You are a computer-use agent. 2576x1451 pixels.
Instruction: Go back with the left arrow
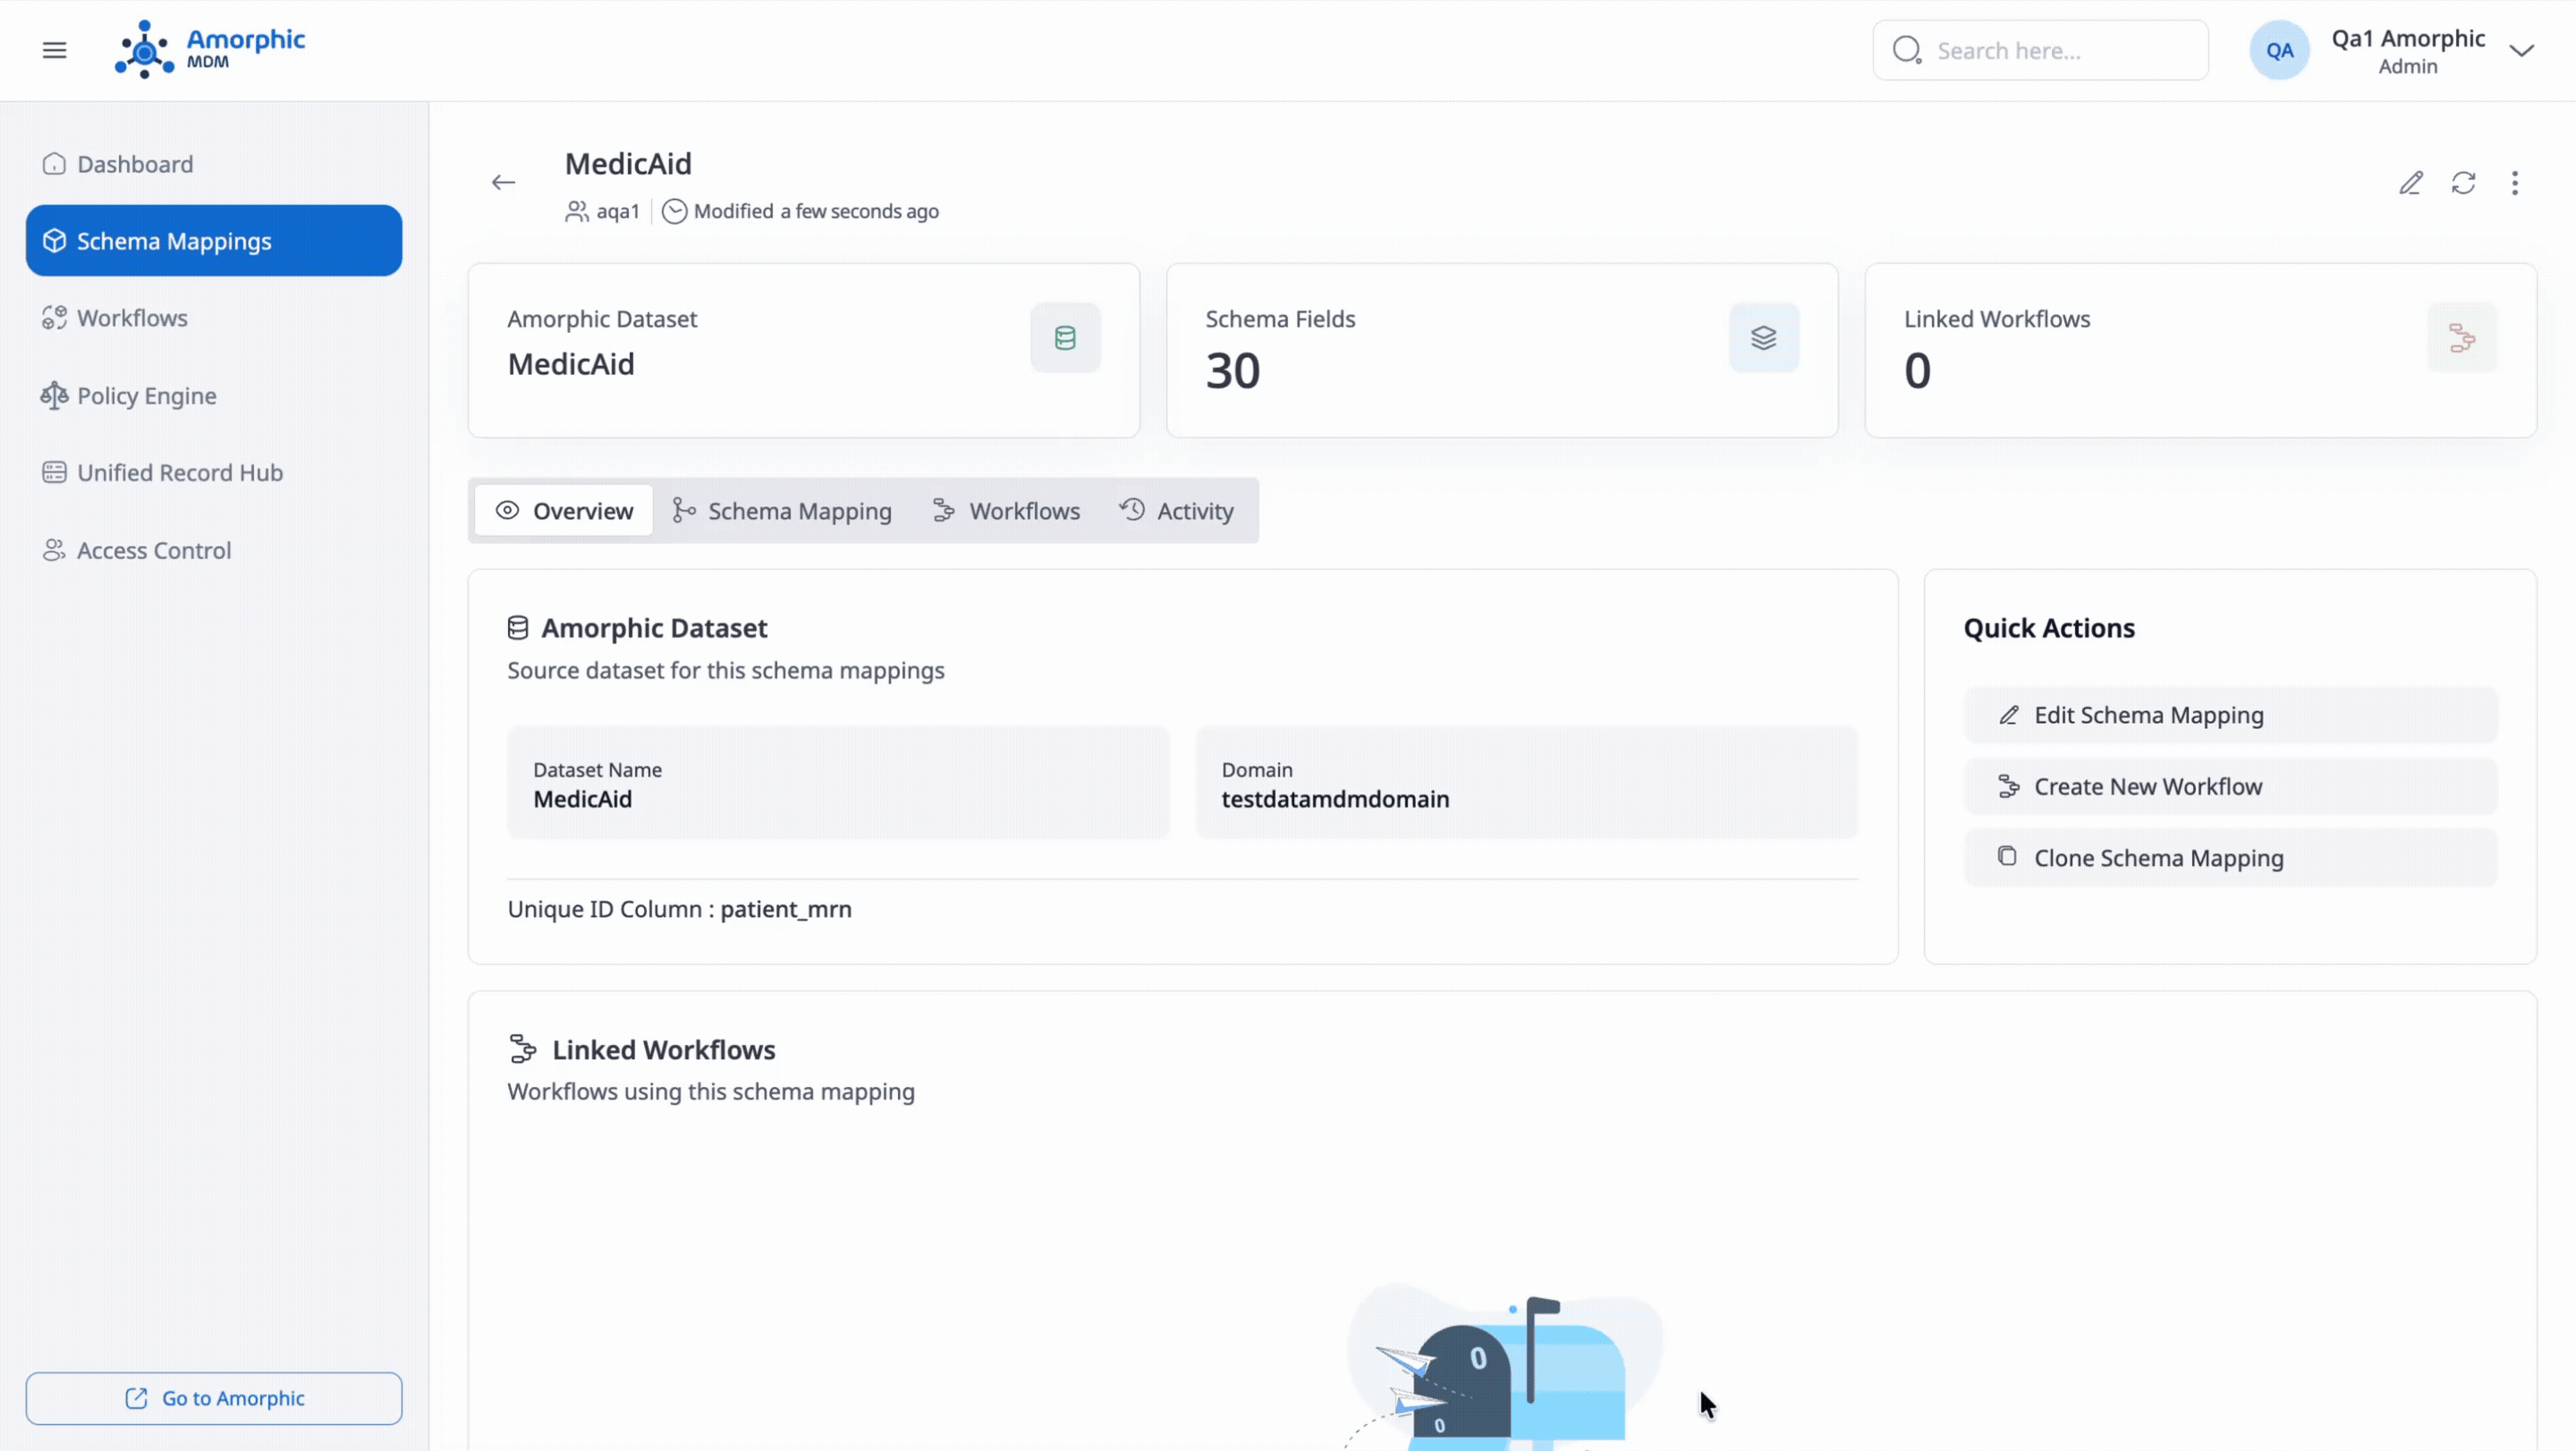[x=503, y=182]
